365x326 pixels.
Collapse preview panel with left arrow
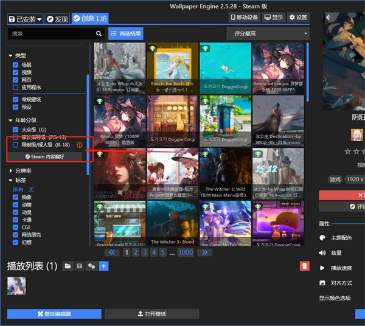(328, 17)
